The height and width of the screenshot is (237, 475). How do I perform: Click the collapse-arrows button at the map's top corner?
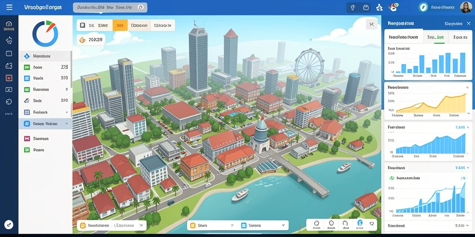click(372, 25)
